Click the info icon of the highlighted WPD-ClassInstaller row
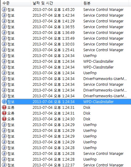This screenshot has width=131, height=167. pyautogui.click(x=4, y=102)
